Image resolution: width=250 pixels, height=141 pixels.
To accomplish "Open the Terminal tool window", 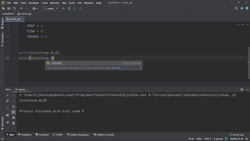I will [42, 135].
